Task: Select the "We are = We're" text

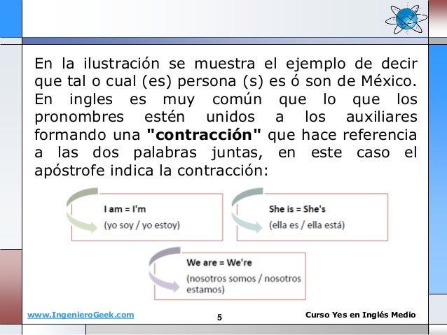Action: 219,262
